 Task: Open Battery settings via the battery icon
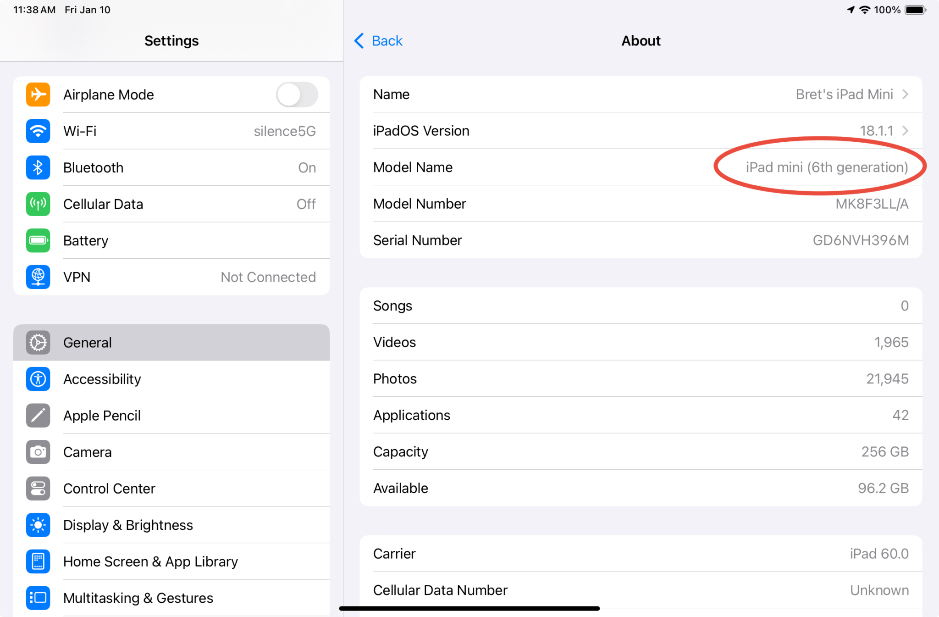pyautogui.click(x=38, y=240)
